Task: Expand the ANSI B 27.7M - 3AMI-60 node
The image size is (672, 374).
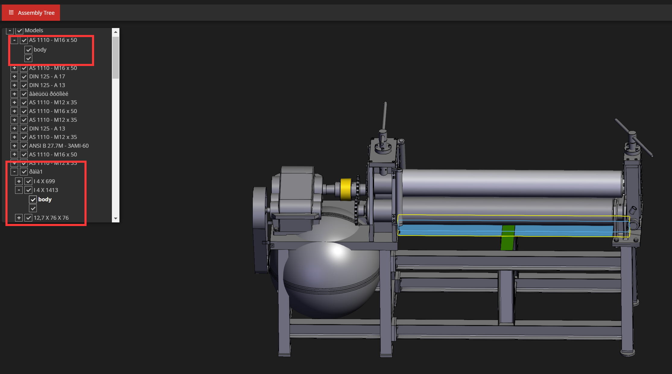Action: 14,146
